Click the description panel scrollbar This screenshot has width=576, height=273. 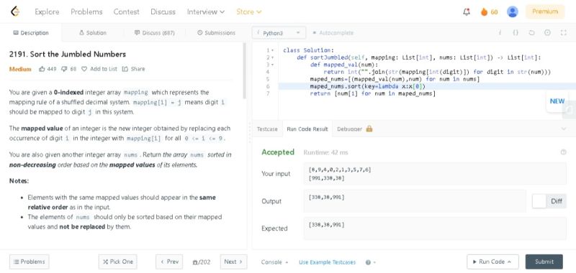244,70
